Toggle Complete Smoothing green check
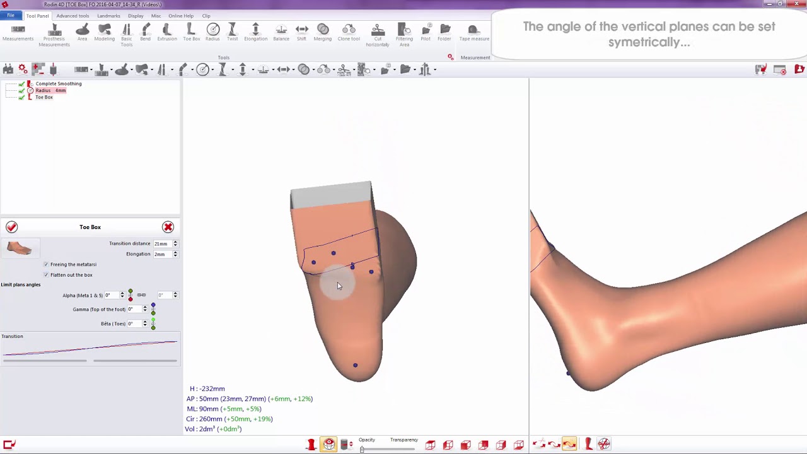 click(21, 84)
